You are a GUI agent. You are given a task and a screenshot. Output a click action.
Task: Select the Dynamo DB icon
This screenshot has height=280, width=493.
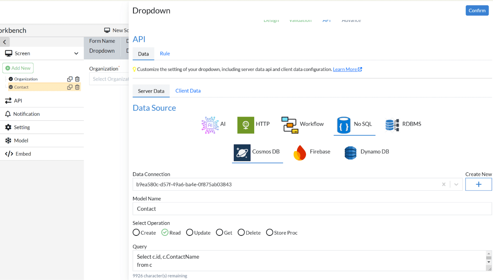[350, 153]
